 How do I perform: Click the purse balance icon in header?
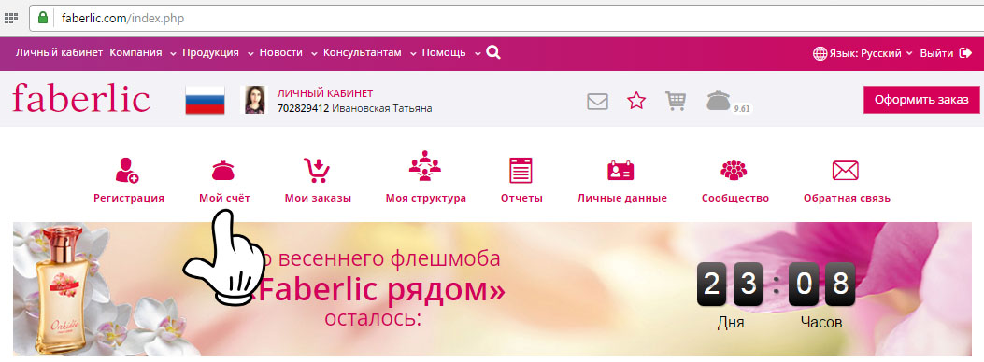tap(719, 100)
